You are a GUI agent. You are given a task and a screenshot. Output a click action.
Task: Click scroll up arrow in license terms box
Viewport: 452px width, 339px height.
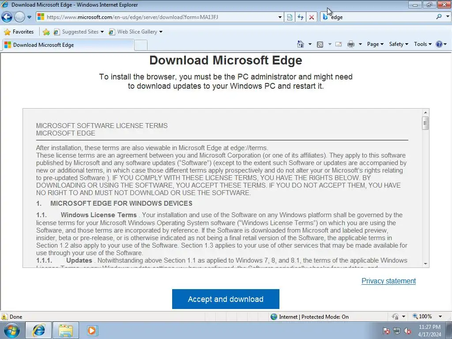tap(425, 113)
